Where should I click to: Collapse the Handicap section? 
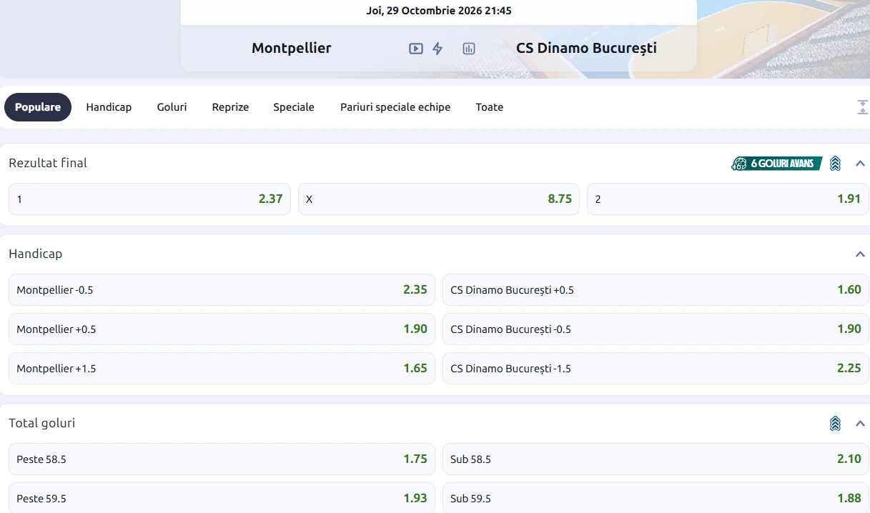point(860,254)
